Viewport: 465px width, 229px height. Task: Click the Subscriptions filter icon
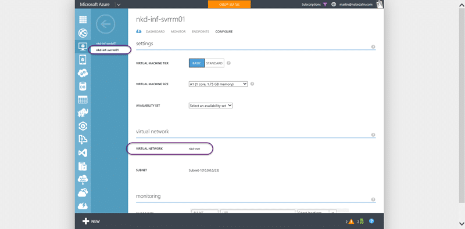325,5
